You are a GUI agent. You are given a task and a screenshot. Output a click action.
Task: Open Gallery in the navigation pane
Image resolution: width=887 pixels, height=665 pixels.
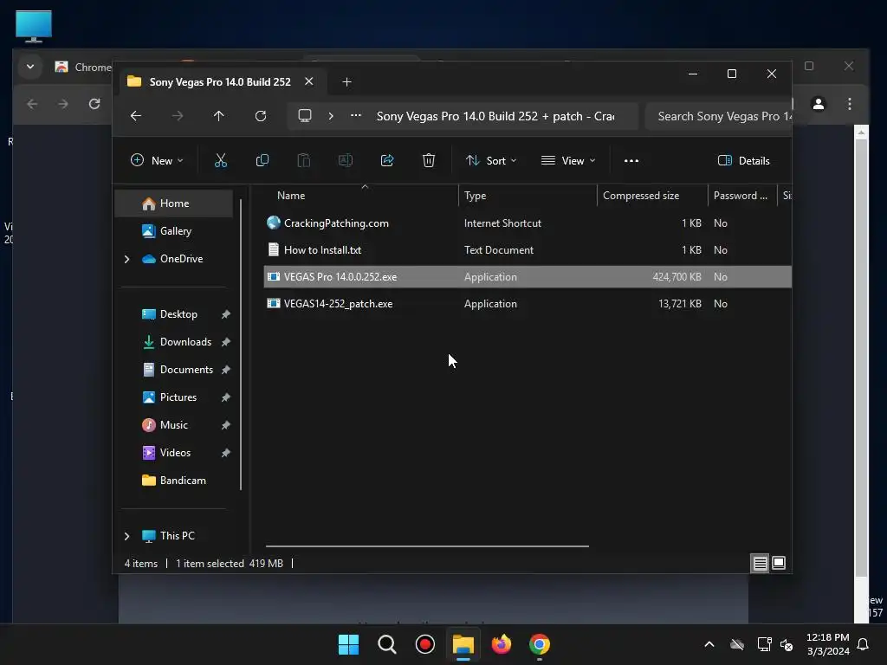tap(173, 231)
